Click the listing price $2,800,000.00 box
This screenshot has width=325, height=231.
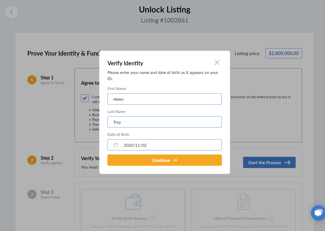point(284,53)
